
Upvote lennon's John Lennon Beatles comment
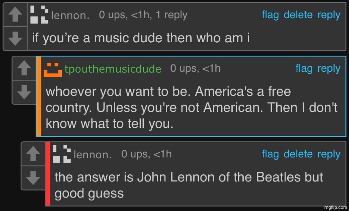pyautogui.click(x=33, y=154)
